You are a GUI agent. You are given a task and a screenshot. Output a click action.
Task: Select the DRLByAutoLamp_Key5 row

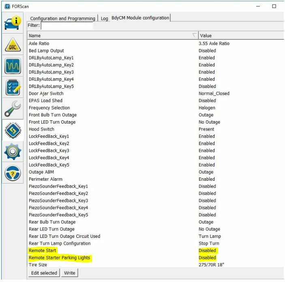pos(156,86)
